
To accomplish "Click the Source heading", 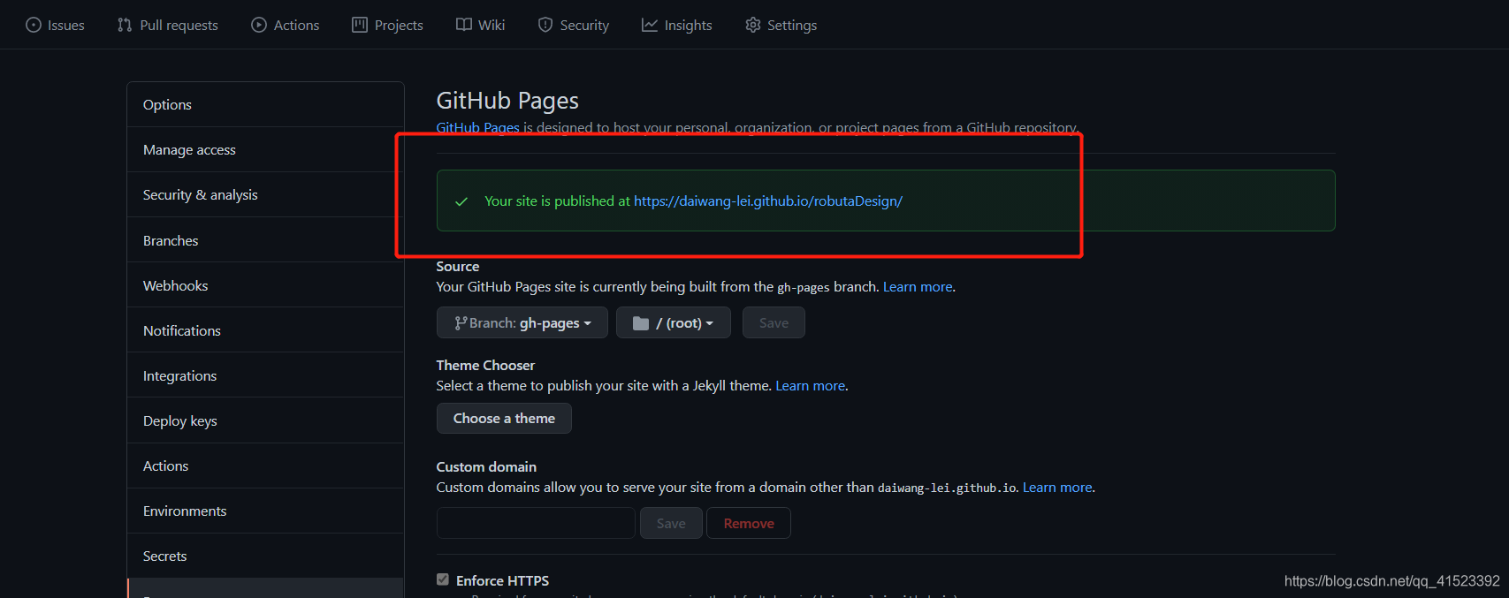I will (458, 266).
